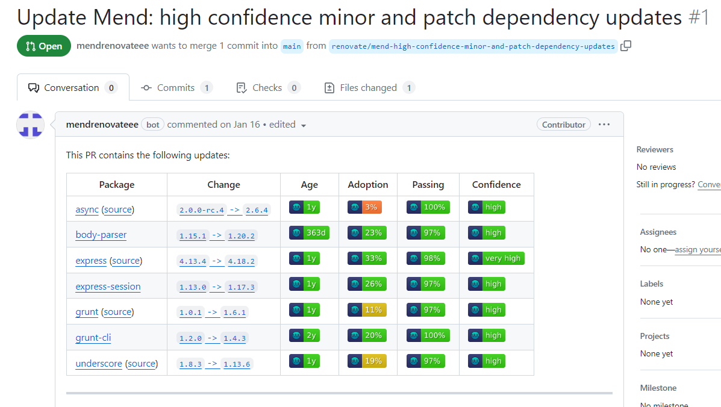This screenshot has width=721, height=407.
Task: Click the assign yourself link
Action: [698, 250]
